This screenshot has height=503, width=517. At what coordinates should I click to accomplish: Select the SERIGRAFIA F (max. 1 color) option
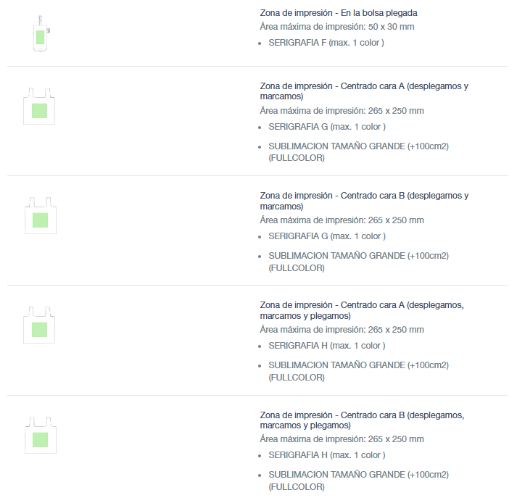pos(326,43)
